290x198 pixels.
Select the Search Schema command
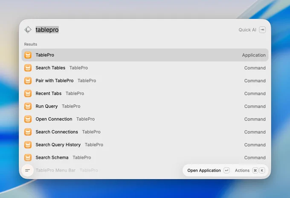click(x=145, y=157)
